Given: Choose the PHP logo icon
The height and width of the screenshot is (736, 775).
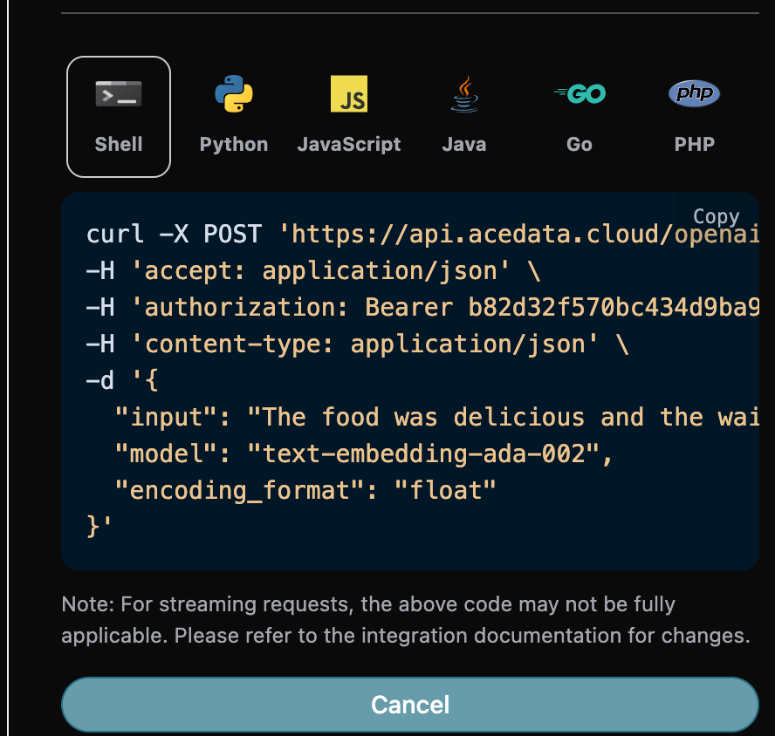Looking at the screenshot, I should [x=695, y=93].
